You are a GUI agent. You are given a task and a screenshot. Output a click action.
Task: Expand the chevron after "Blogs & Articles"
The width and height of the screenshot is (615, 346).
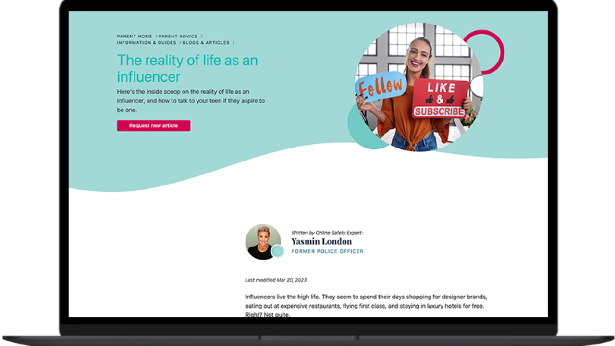point(233,43)
